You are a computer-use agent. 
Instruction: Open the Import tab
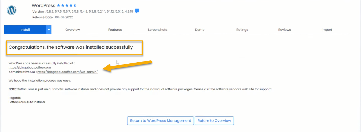327,30
